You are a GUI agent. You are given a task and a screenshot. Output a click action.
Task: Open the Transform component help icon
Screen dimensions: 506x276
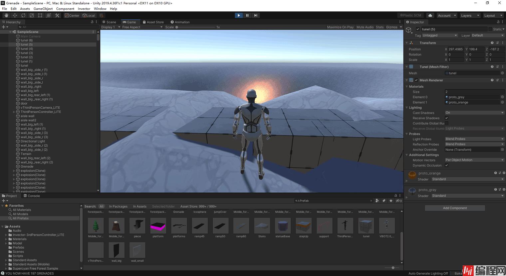pos(492,43)
